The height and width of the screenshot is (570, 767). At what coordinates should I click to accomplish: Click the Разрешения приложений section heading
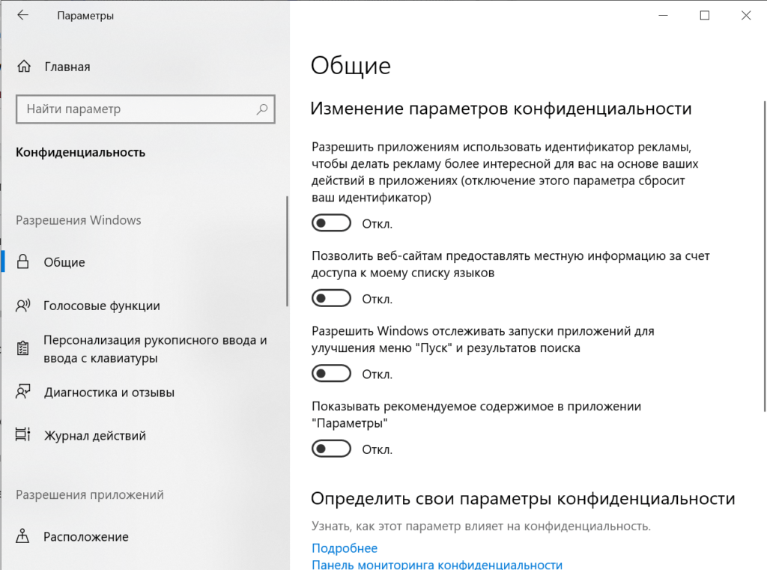[x=90, y=494]
